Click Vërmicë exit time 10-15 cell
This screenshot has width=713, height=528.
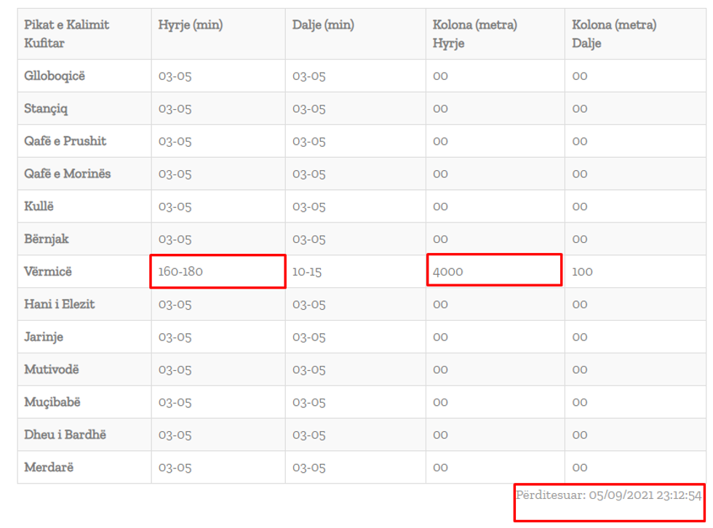(x=307, y=271)
